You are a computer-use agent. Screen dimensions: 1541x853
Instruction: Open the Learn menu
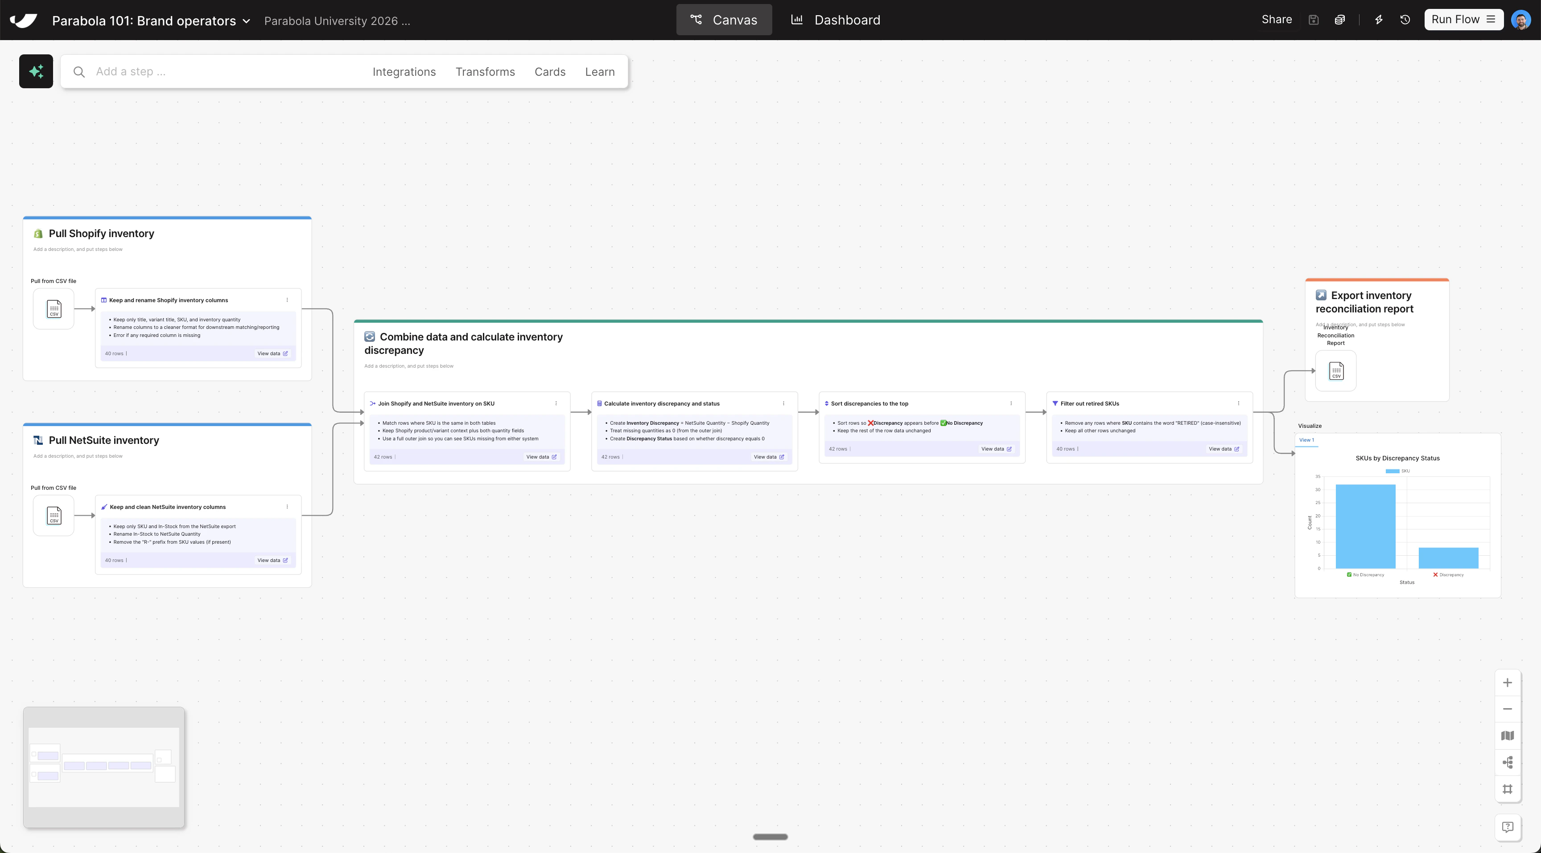tap(600, 72)
